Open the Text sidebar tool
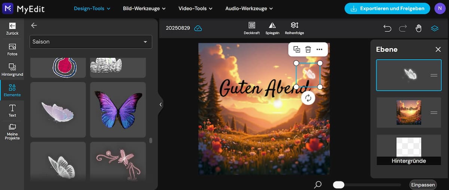Viewport: 449px width, 190px height. click(12, 111)
